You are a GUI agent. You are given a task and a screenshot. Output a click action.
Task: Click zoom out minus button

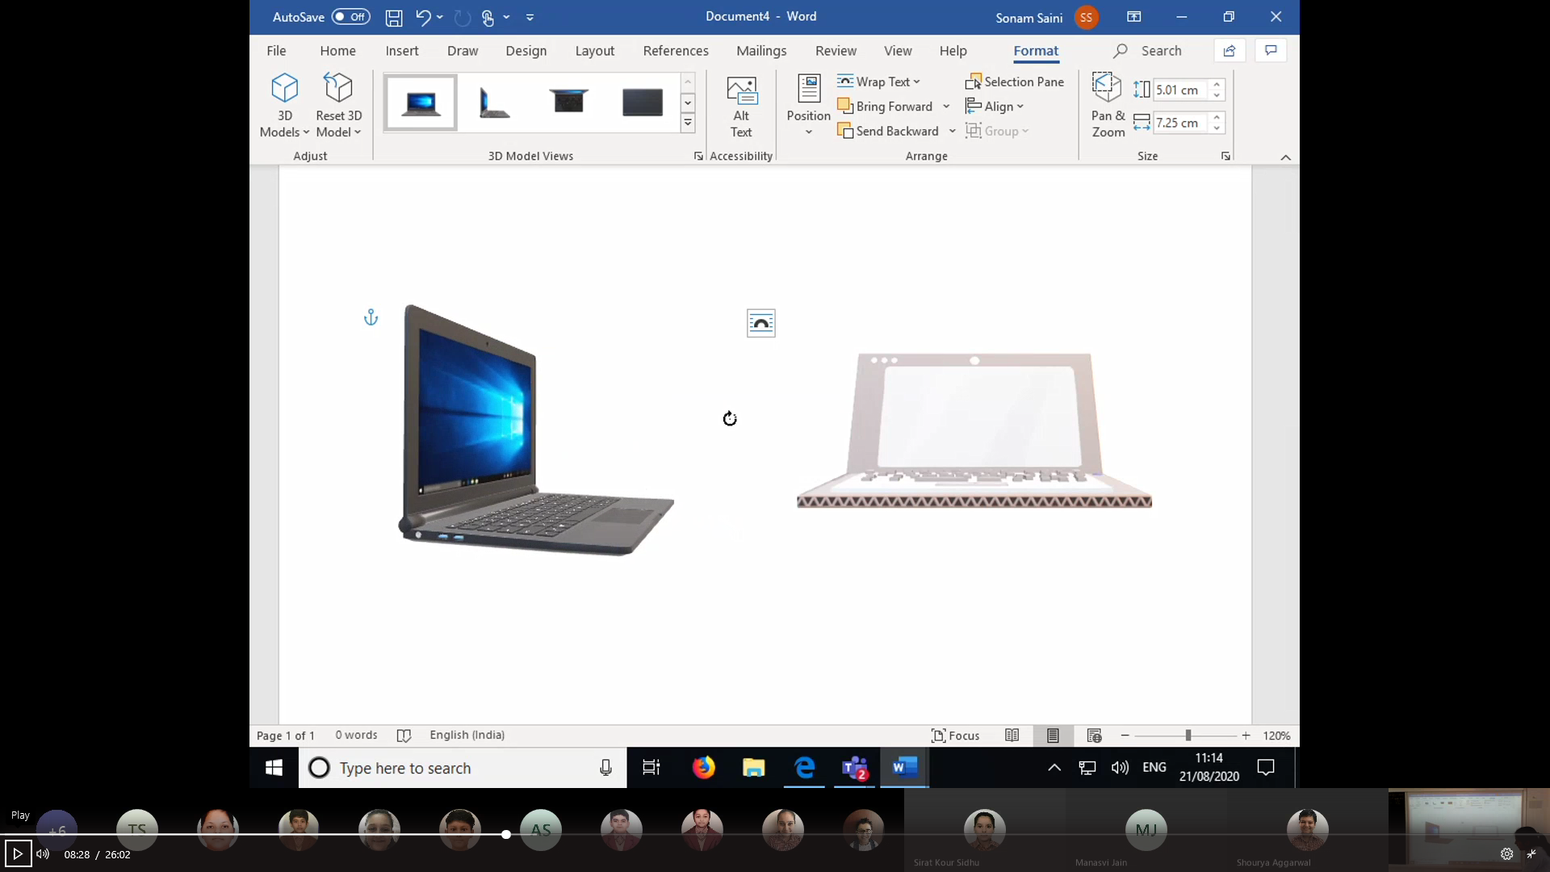1125,736
